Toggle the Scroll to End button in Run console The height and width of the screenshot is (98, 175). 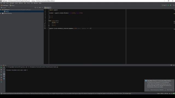click(4, 74)
